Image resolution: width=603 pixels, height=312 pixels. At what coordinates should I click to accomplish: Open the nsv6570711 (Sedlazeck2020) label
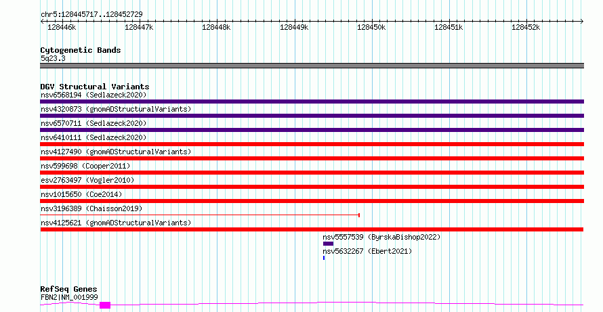pyautogui.click(x=93, y=123)
